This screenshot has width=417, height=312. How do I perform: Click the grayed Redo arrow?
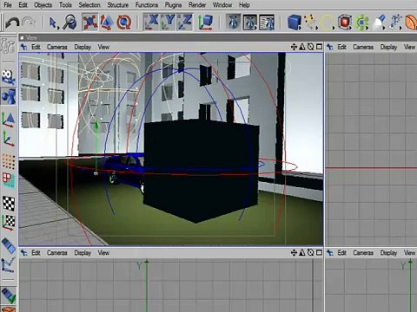coord(29,23)
